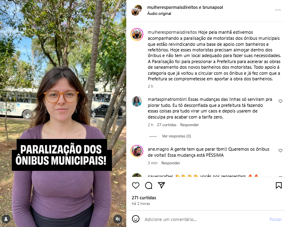
Task: Show tagged people icon on video
Action: [x=6, y=219]
